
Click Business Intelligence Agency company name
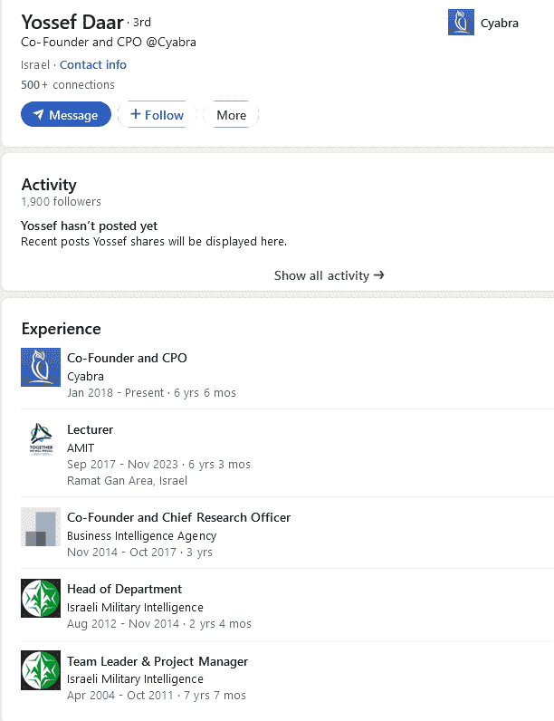tap(141, 535)
